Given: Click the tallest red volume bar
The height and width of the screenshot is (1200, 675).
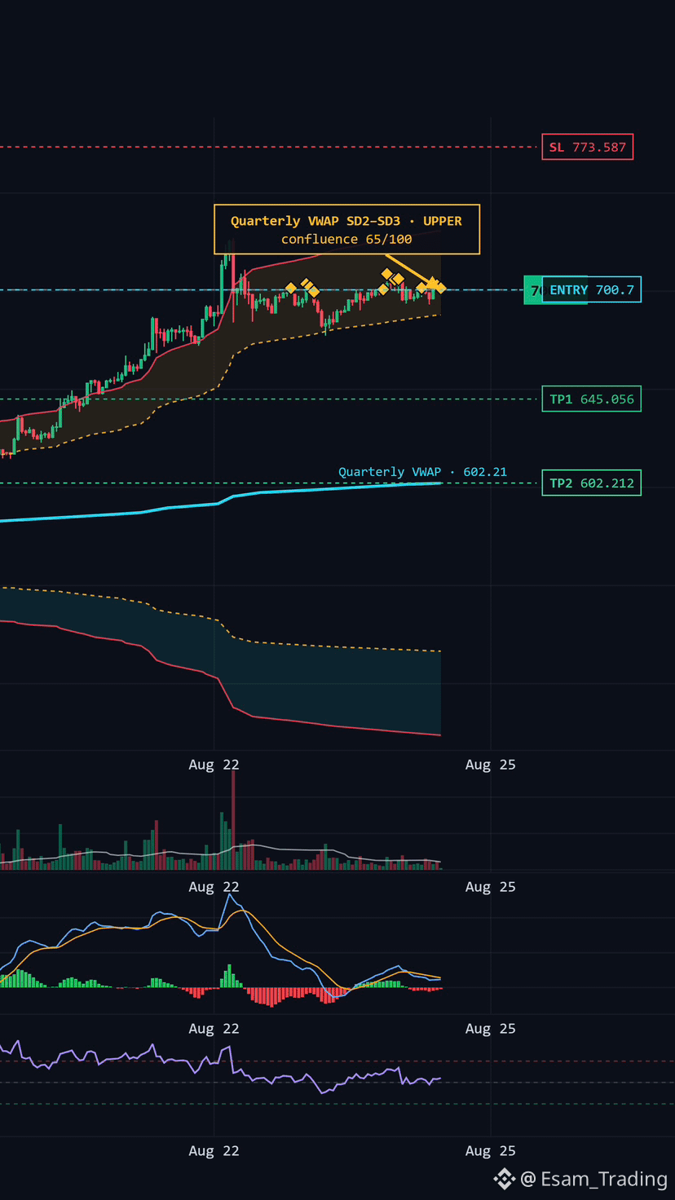Looking at the screenshot, I should click(x=233, y=819).
